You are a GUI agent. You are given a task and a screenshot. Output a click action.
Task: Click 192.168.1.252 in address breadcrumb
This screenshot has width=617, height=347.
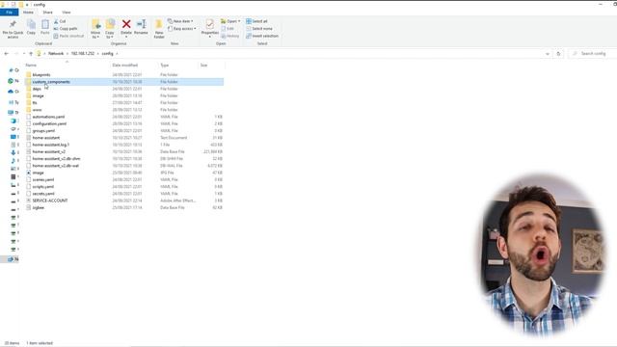[83, 54]
